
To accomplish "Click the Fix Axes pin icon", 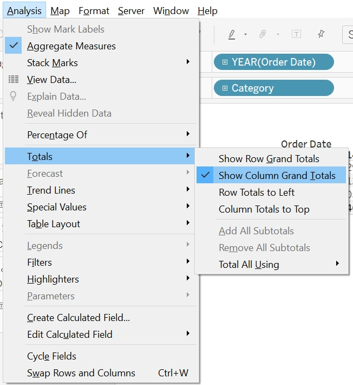I will [x=321, y=34].
